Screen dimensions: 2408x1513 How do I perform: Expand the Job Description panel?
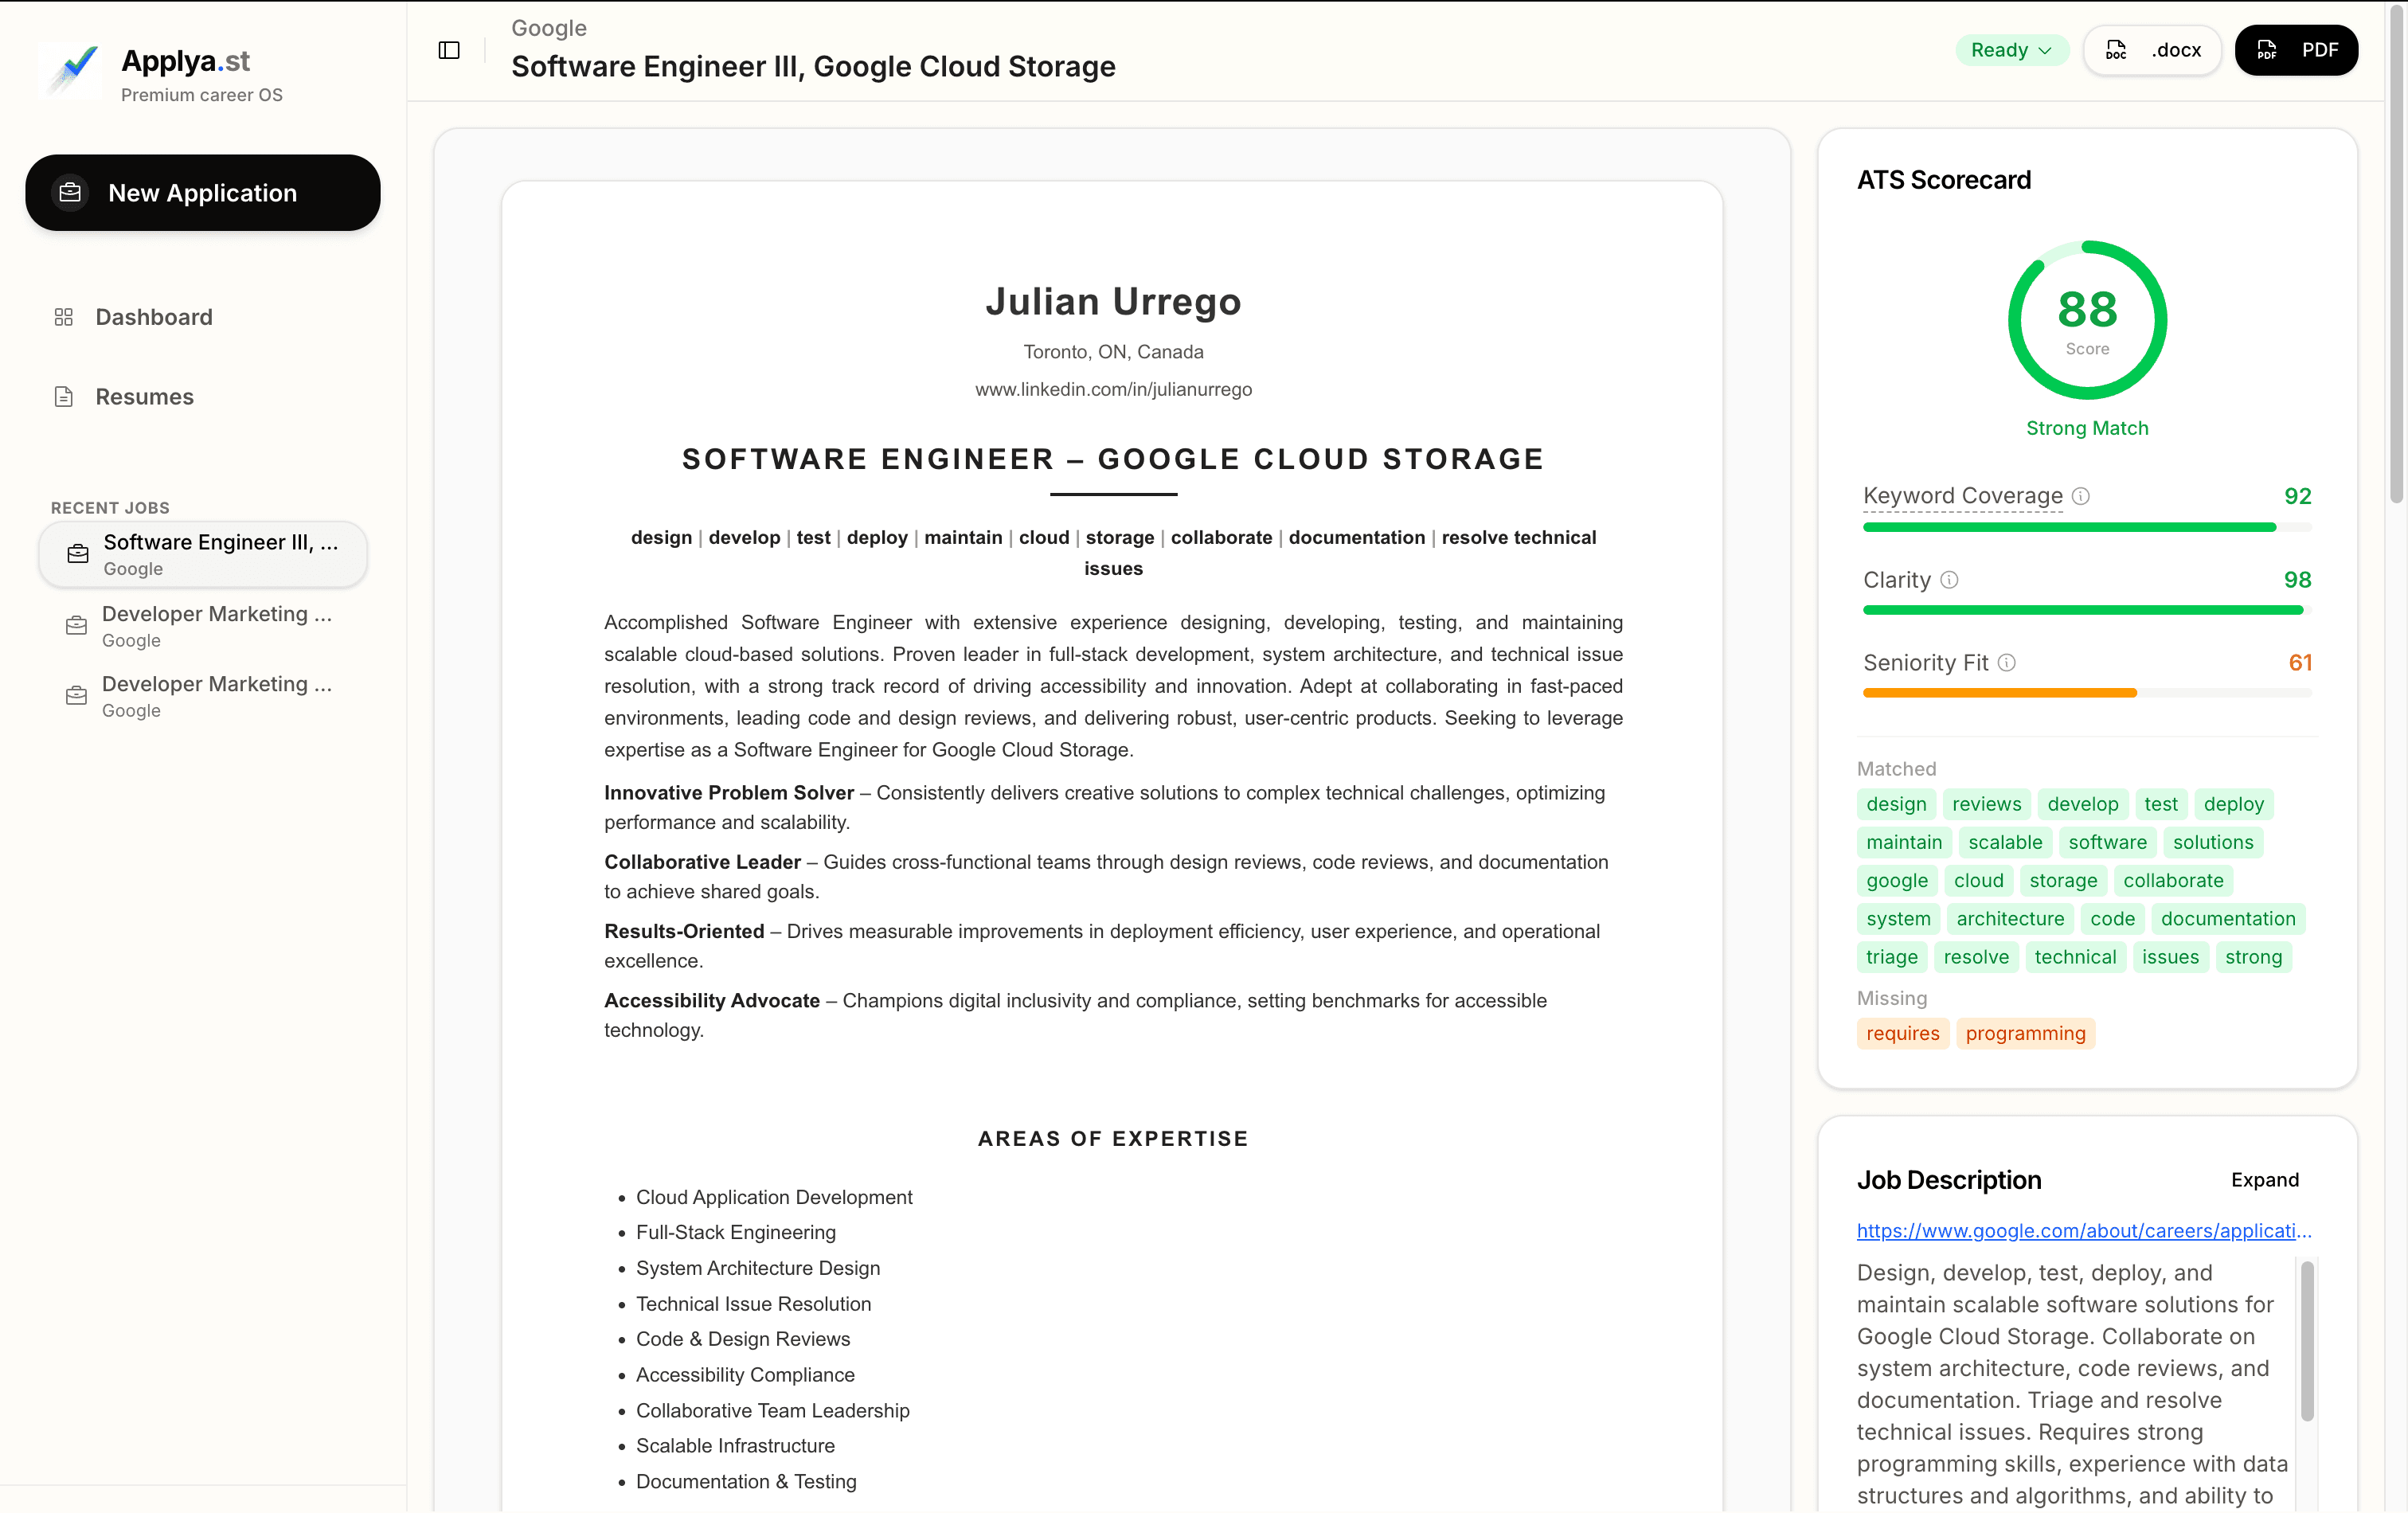pyautogui.click(x=2265, y=1180)
